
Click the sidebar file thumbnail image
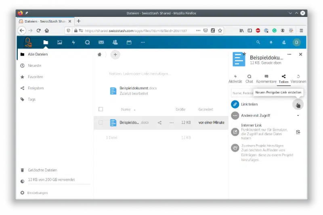point(239,59)
